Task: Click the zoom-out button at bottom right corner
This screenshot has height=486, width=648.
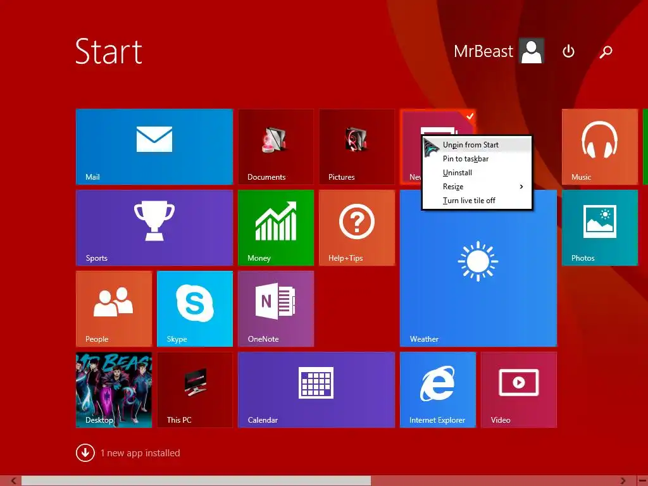Action: coord(642,481)
